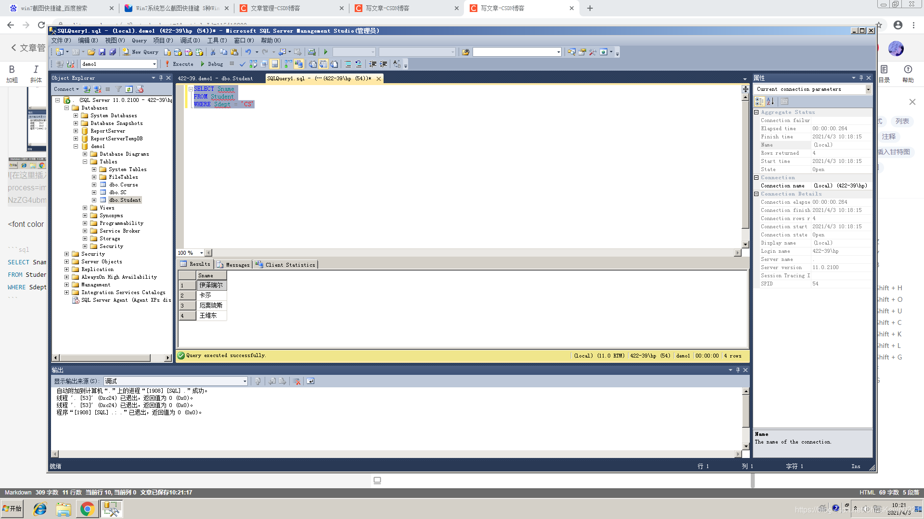This screenshot has height=519, width=924.
Task: Open Current connection parameters dropdown
Action: point(868,89)
